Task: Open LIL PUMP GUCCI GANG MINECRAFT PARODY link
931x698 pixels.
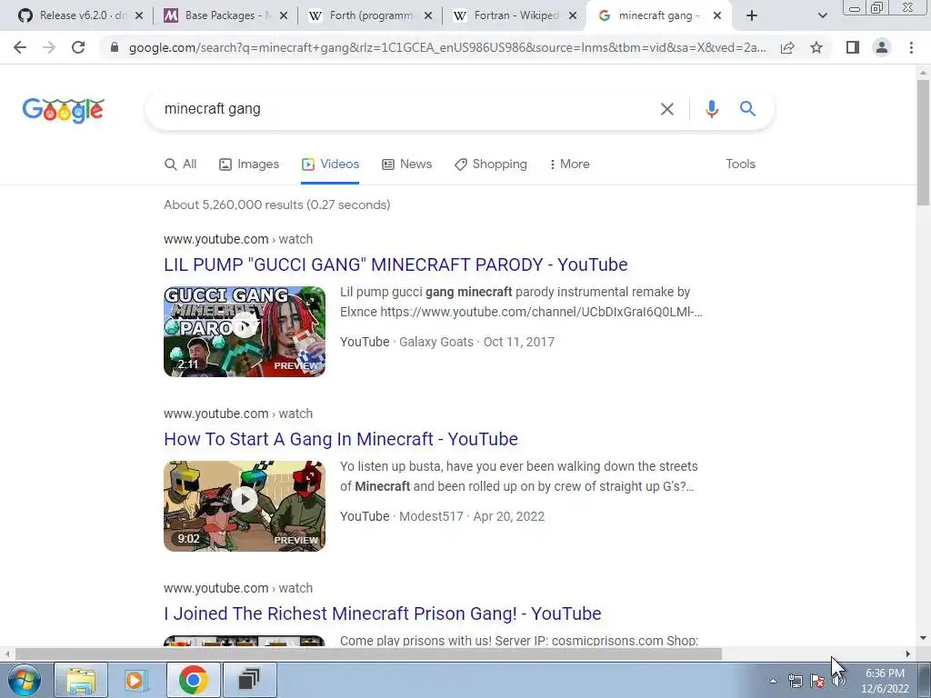Action: (395, 264)
